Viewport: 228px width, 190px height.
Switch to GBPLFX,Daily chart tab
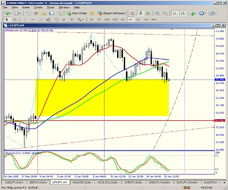38,182
